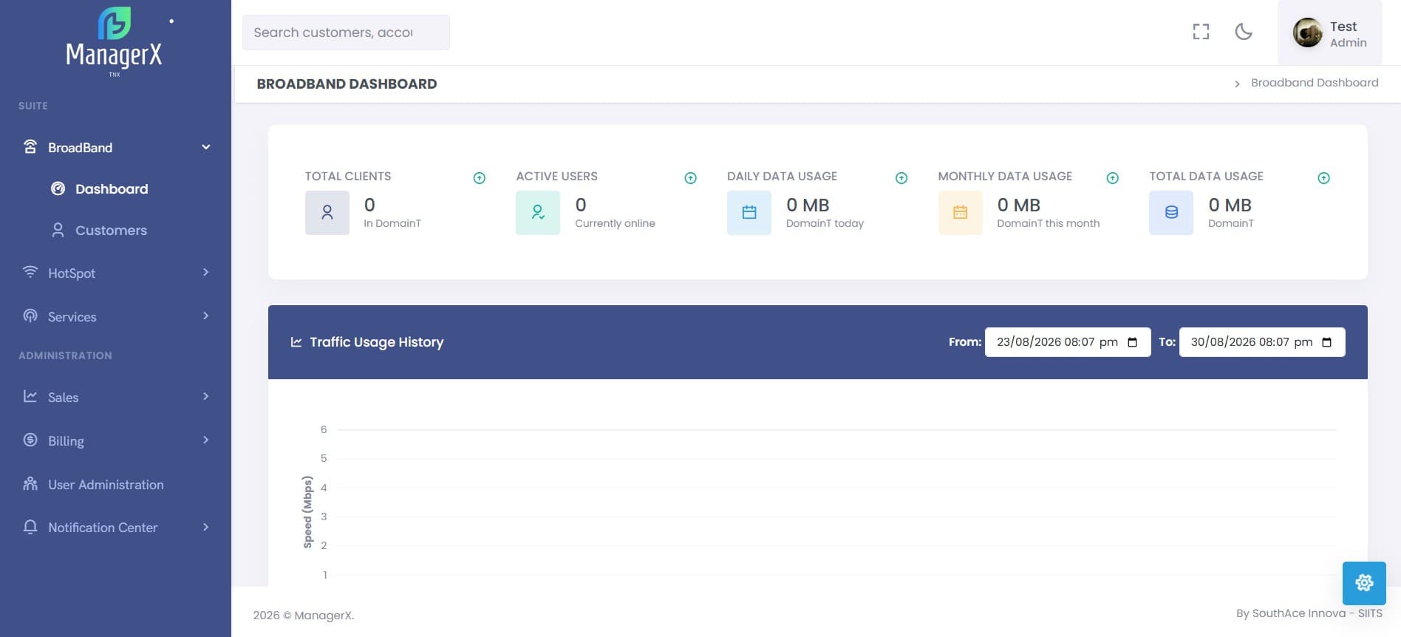The width and height of the screenshot is (1401, 637).
Task: Expand the Sales submenu arrow
Action: 206,396
